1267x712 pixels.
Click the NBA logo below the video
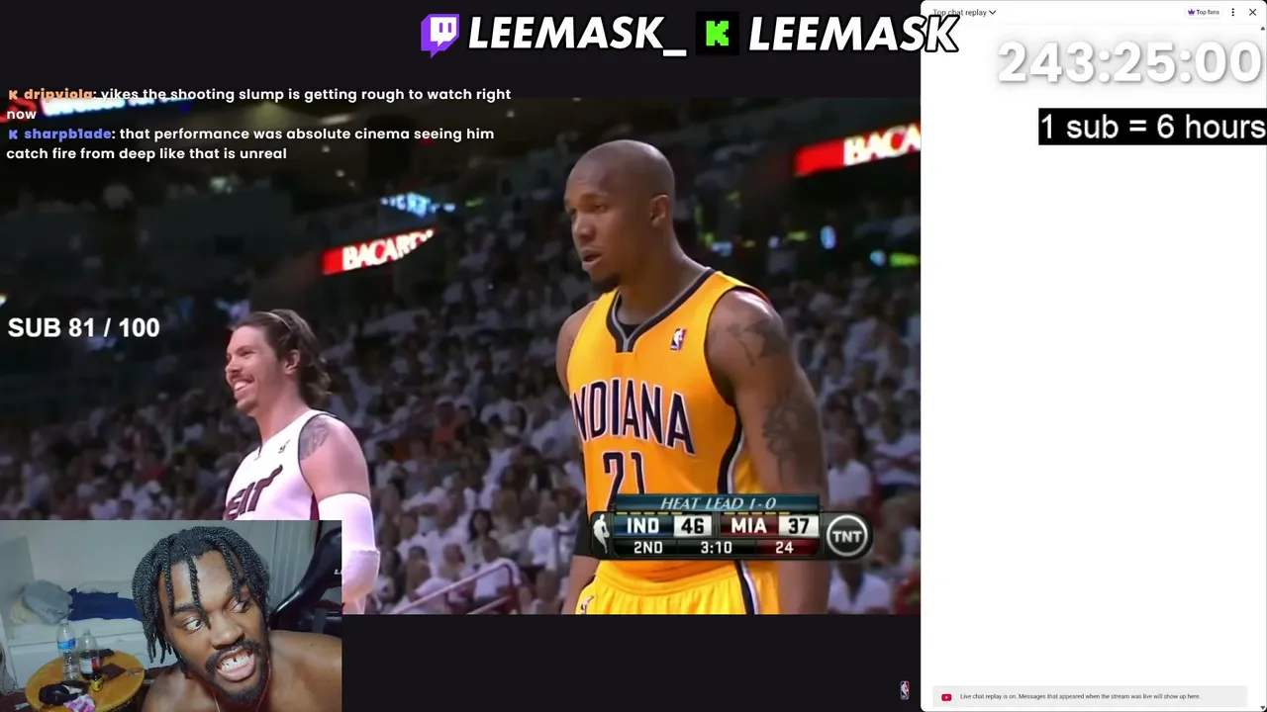tap(904, 689)
